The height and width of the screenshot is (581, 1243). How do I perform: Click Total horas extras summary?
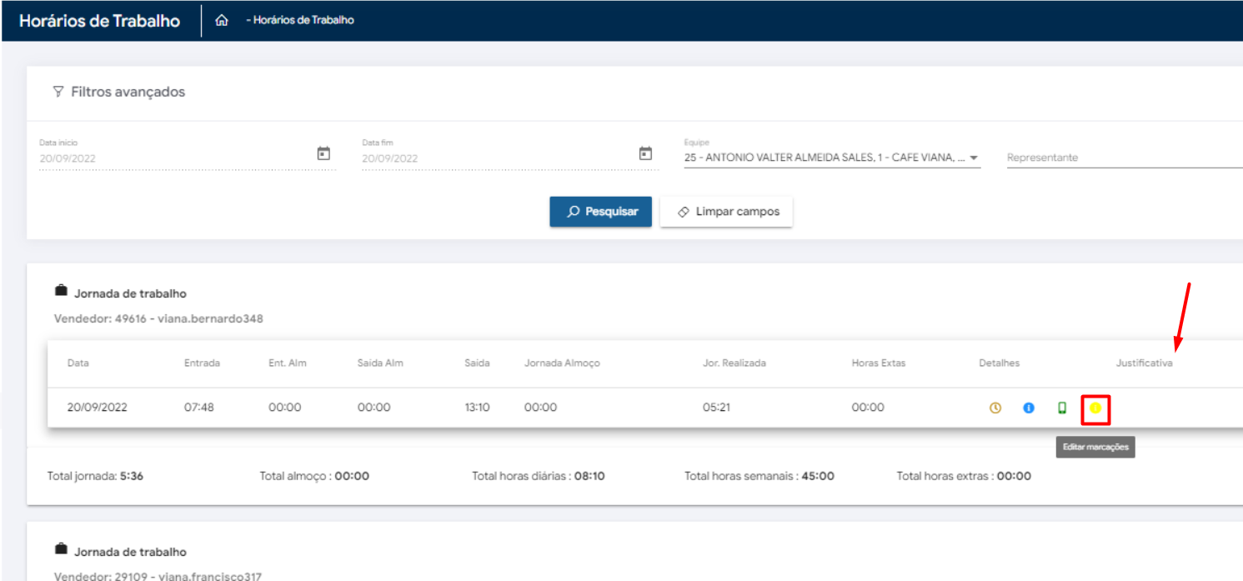pyautogui.click(x=964, y=476)
